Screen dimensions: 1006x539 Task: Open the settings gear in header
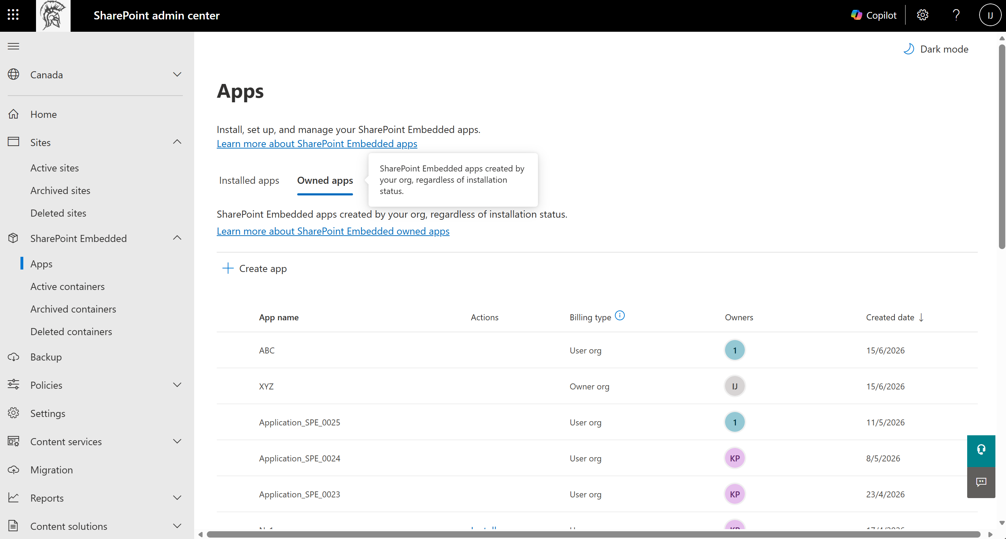(x=922, y=15)
